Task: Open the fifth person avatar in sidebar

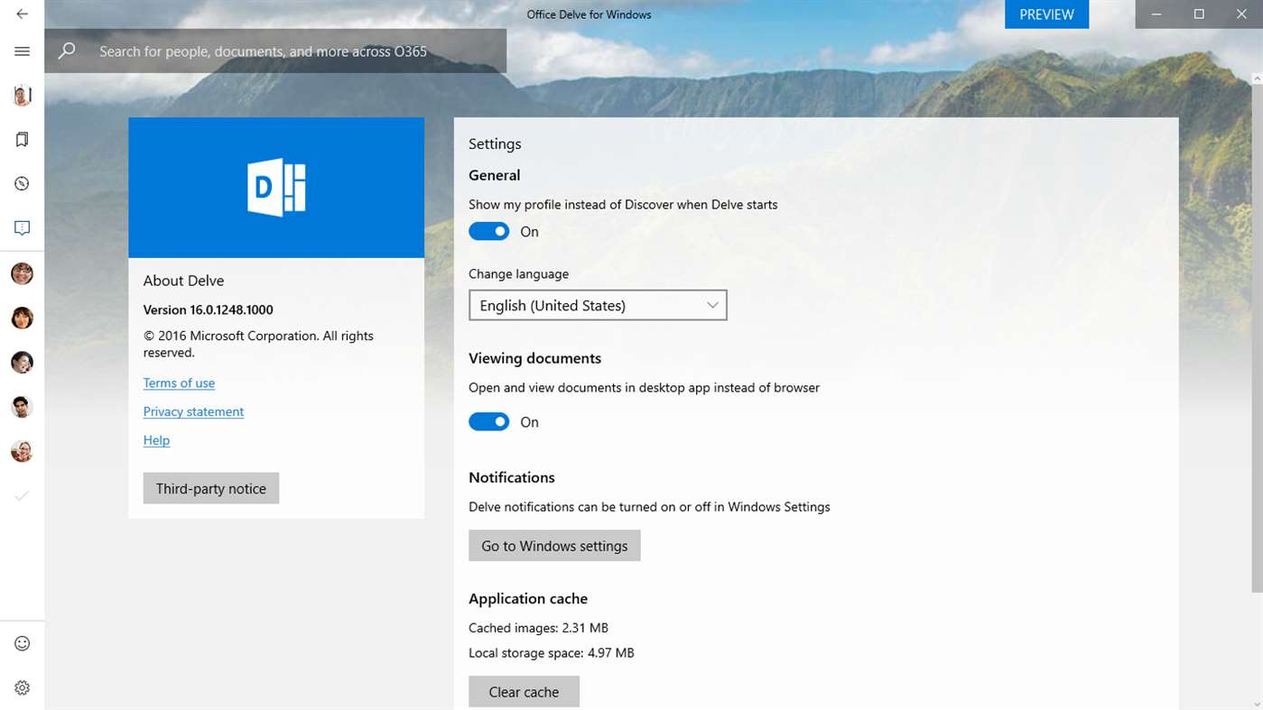Action: 22,451
